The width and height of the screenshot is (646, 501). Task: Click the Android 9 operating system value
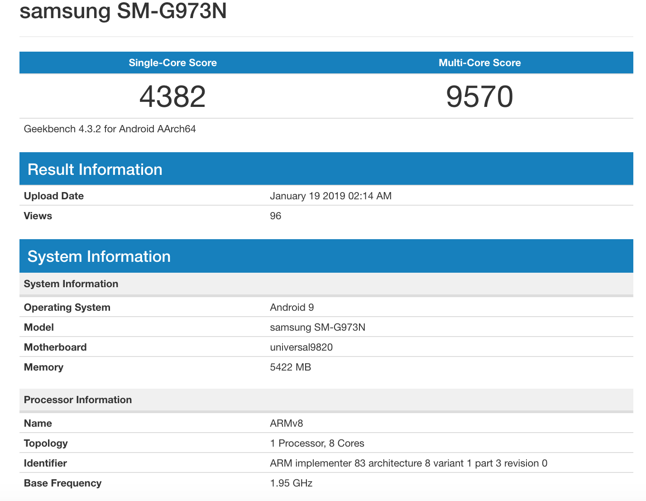coord(292,308)
